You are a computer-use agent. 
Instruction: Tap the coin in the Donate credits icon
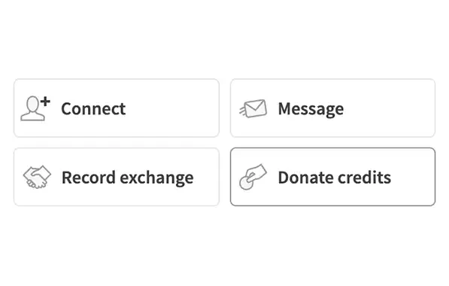tap(246, 183)
